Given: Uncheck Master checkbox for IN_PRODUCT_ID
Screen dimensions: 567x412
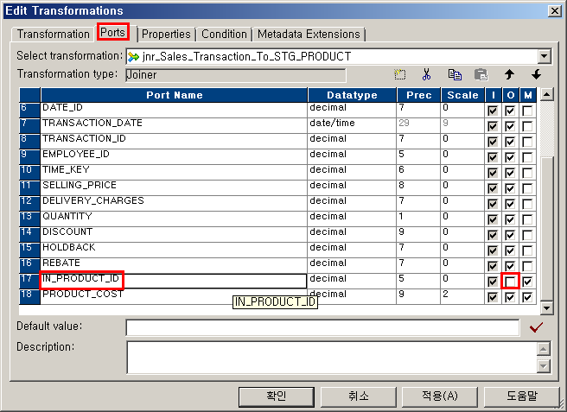Looking at the screenshot, I should coord(527,282).
